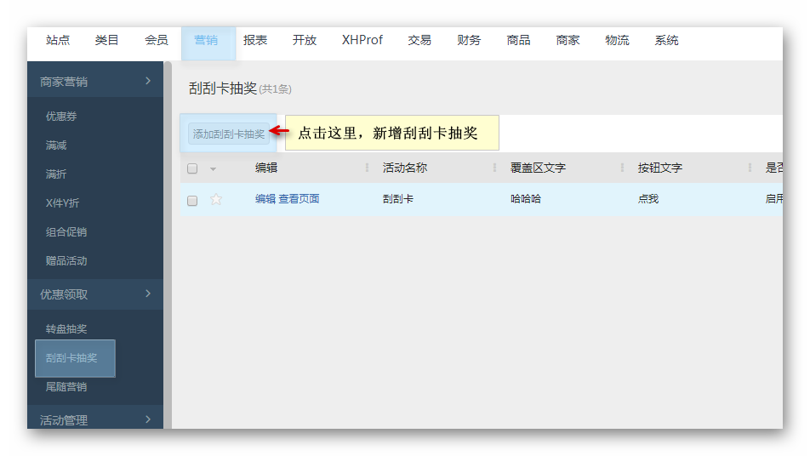The width and height of the screenshot is (810, 456).
Task: Click the sidebar vertical scrollbar
Action: (168, 245)
